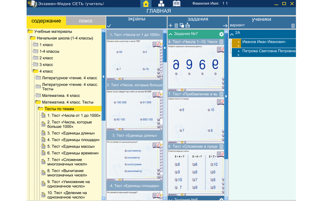Send tasks to students with arrow icon
The width and height of the screenshot is (322, 201).
[225, 26]
